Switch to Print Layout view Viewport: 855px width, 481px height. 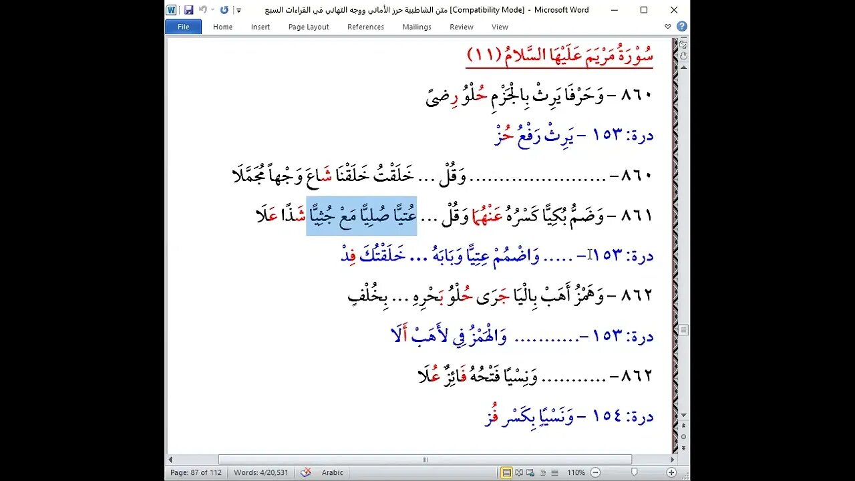point(507,472)
